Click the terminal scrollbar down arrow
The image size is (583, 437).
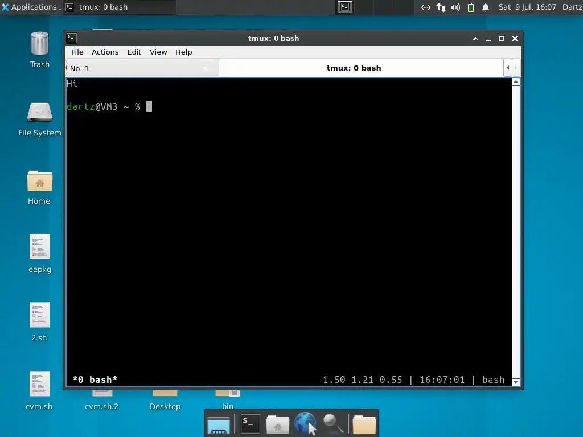click(x=516, y=382)
